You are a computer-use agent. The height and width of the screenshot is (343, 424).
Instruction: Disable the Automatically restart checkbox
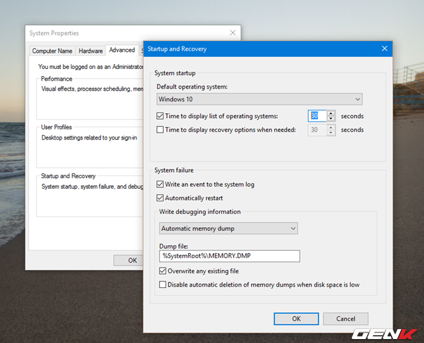coord(160,198)
